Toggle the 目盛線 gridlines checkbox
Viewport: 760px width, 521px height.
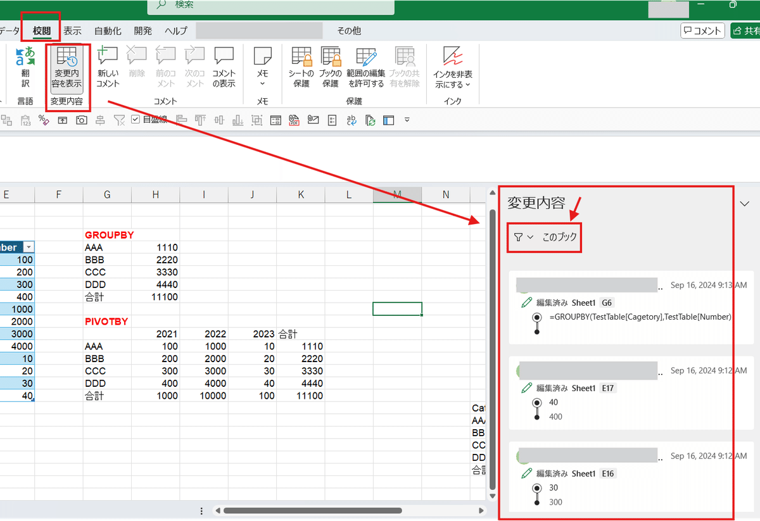[x=136, y=119]
